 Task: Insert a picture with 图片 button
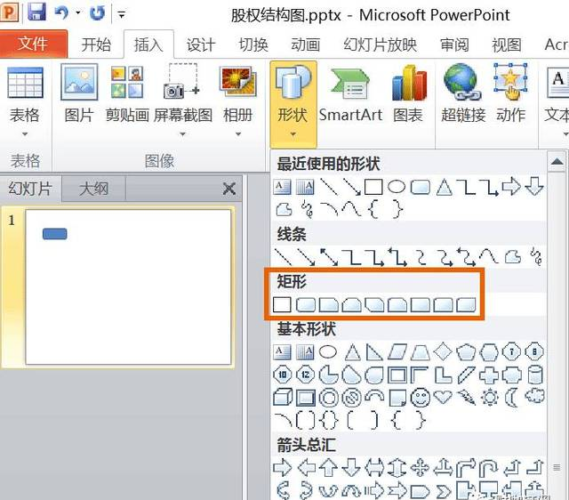click(79, 95)
